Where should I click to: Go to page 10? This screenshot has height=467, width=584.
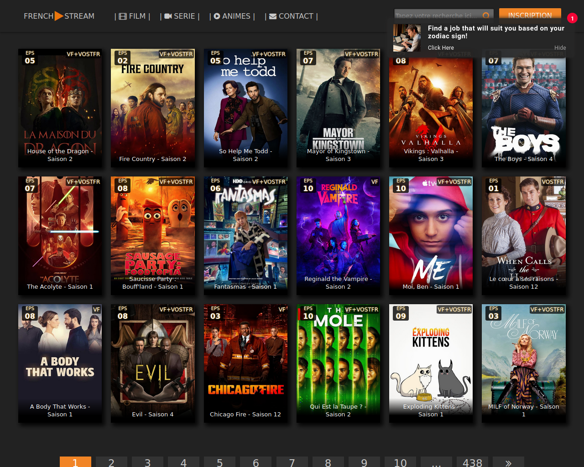tap(400, 462)
